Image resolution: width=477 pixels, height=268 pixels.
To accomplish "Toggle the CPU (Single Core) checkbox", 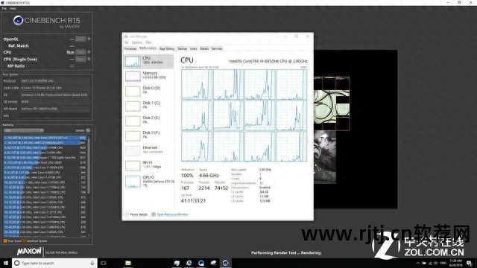I will (89, 59).
